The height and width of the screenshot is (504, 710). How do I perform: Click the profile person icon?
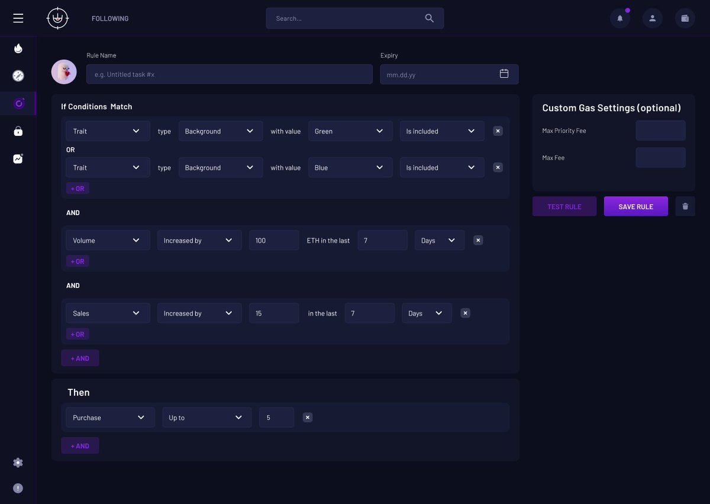point(652,18)
